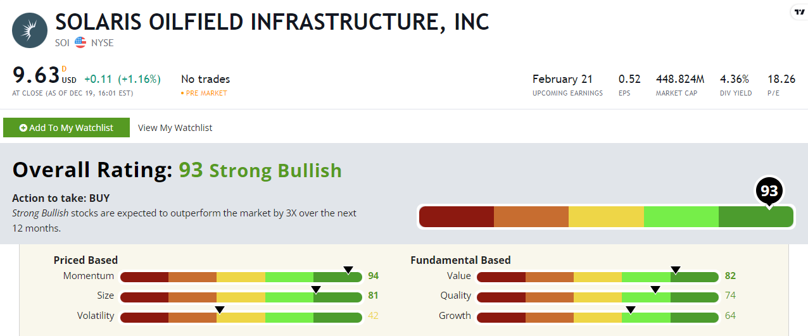Click the Value bar's black triangle marker
This screenshot has height=336, width=808.
point(676,270)
